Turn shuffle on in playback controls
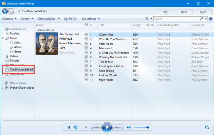 tap(69, 127)
